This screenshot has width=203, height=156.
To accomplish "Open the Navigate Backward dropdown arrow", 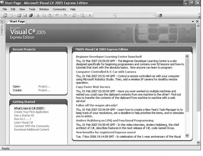I will (x=78, y=15).
